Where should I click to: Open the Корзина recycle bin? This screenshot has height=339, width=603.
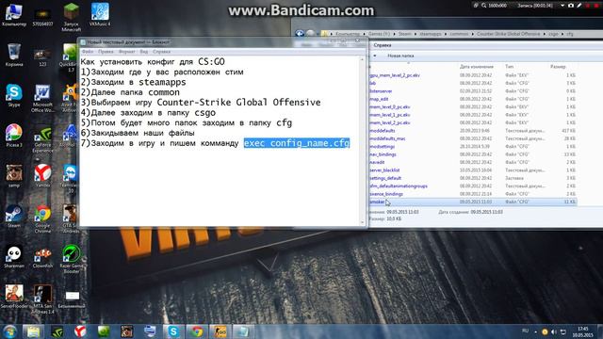pos(14,55)
